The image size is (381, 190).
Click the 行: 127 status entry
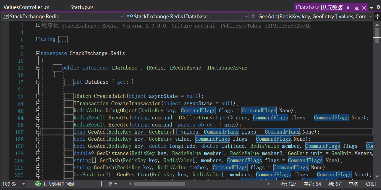point(289,184)
